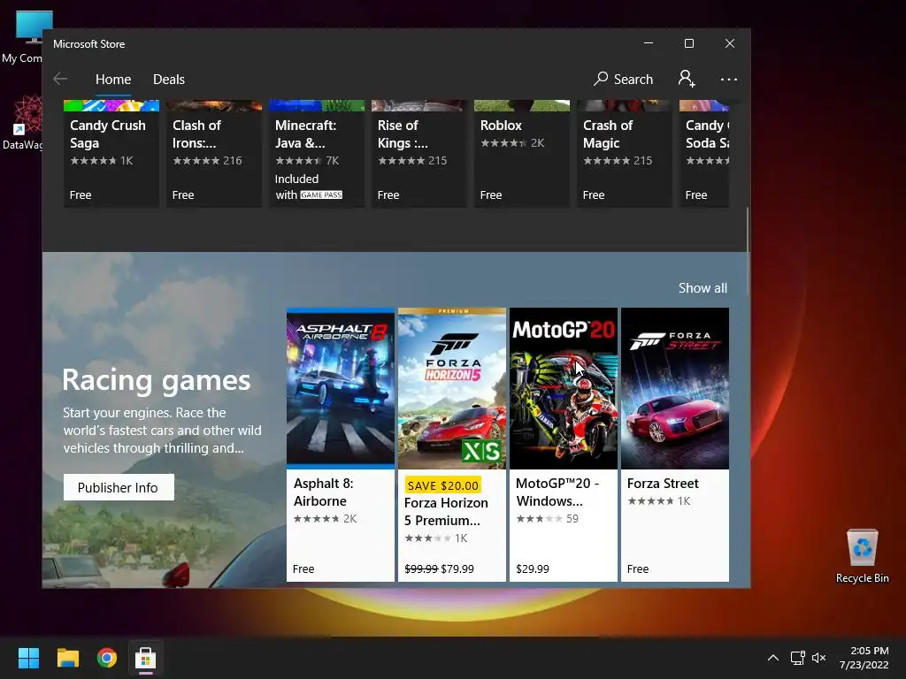Image resolution: width=906 pixels, height=679 pixels.
Task: Select the Roblox game card
Action: pyautogui.click(x=522, y=154)
